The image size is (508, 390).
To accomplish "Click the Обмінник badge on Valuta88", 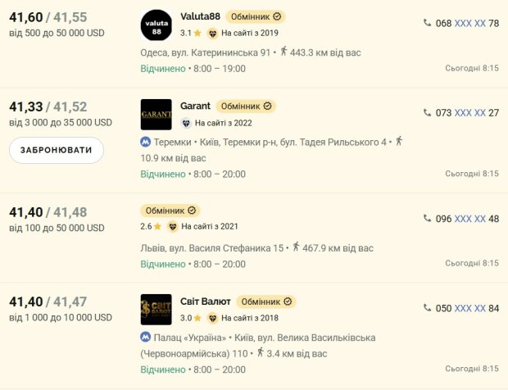I will [x=256, y=16].
